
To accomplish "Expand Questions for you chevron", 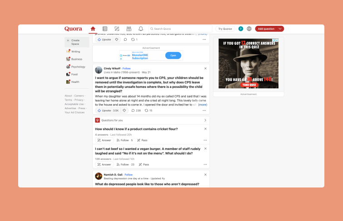I will coord(205,120).
